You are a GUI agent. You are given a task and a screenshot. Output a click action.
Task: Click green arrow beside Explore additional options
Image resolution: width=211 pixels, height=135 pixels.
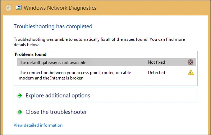pyautogui.click(x=20, y=96)
